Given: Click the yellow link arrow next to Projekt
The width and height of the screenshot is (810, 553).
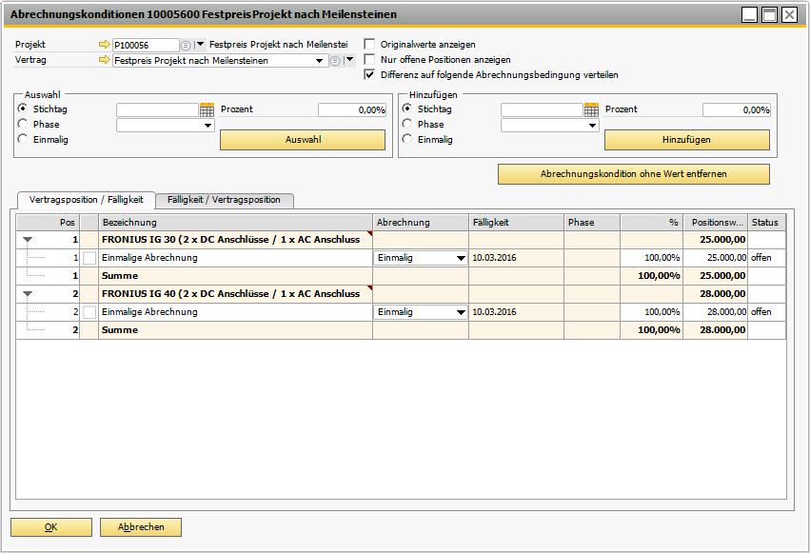Looking at the screenshot, I should coord(104,45).
